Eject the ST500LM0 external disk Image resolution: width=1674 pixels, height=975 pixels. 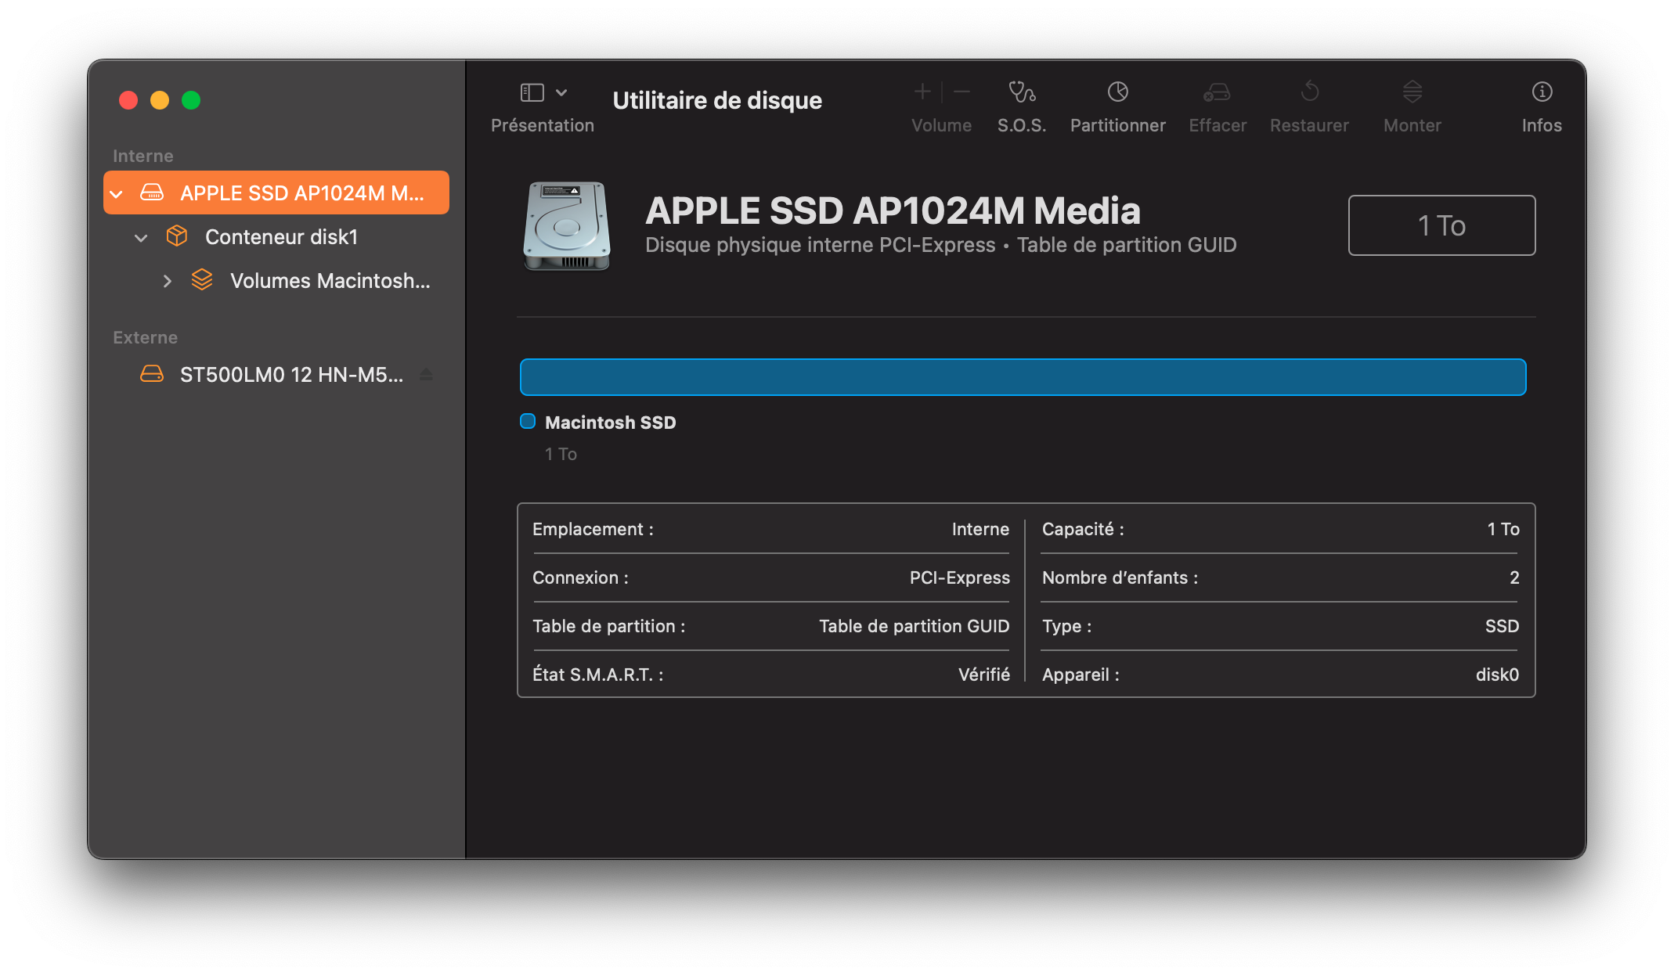(x=426, y=374)
